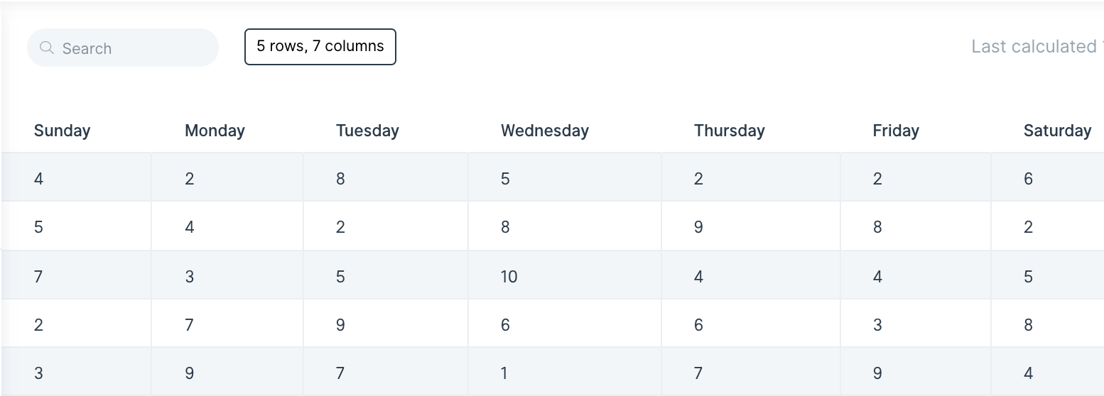Click the Wednesday cell showing 10

click(565, 275)
